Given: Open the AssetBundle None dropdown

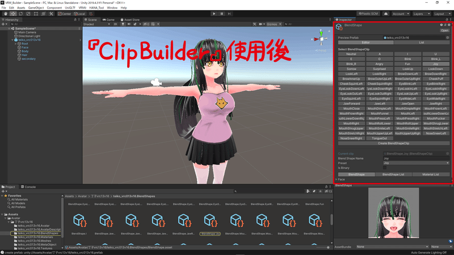Looking at the screenshot, I should tap(393, 246).
